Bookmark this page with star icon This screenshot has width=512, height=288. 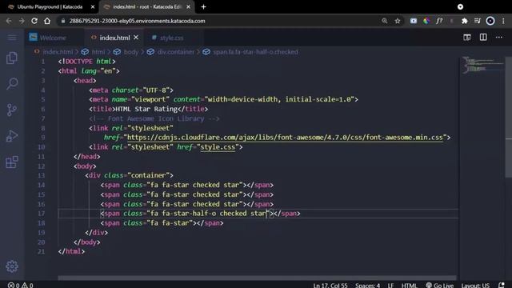point(398,21)
